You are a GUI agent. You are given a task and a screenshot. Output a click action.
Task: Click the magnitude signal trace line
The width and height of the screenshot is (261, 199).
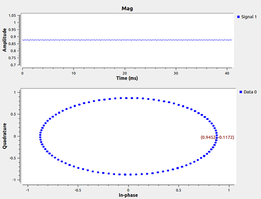tap(127, 40)
